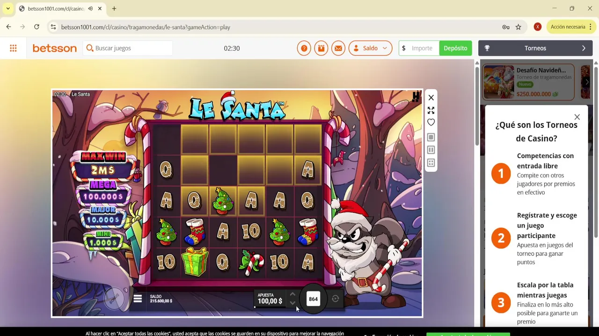599x336 pixels.
Task: Click the green Depósito button
Action: 455,48
